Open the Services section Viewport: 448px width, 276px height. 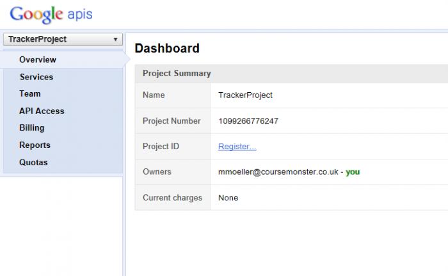[36, 77]
